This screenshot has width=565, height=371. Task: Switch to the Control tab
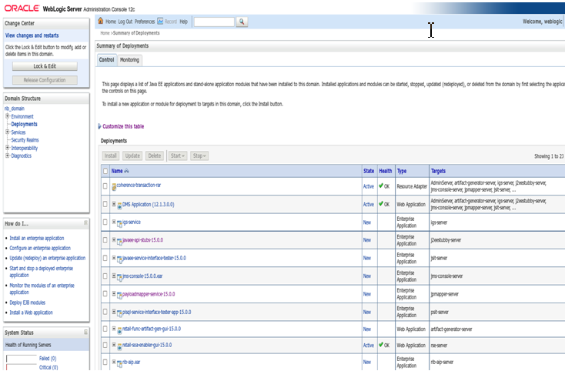tap(107, 60)
